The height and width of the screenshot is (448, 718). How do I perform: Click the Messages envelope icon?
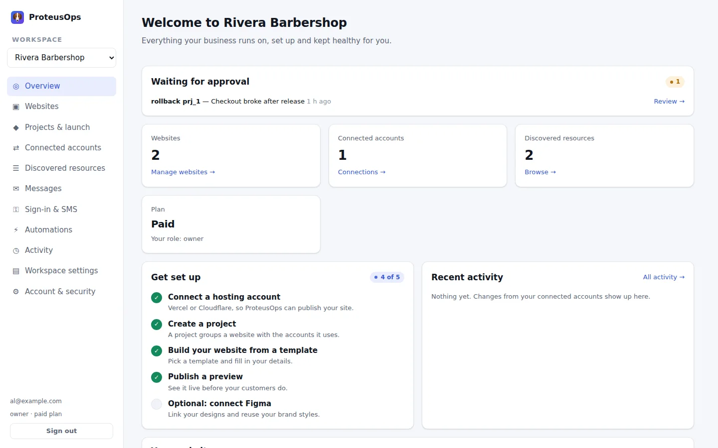coord(16,189)
